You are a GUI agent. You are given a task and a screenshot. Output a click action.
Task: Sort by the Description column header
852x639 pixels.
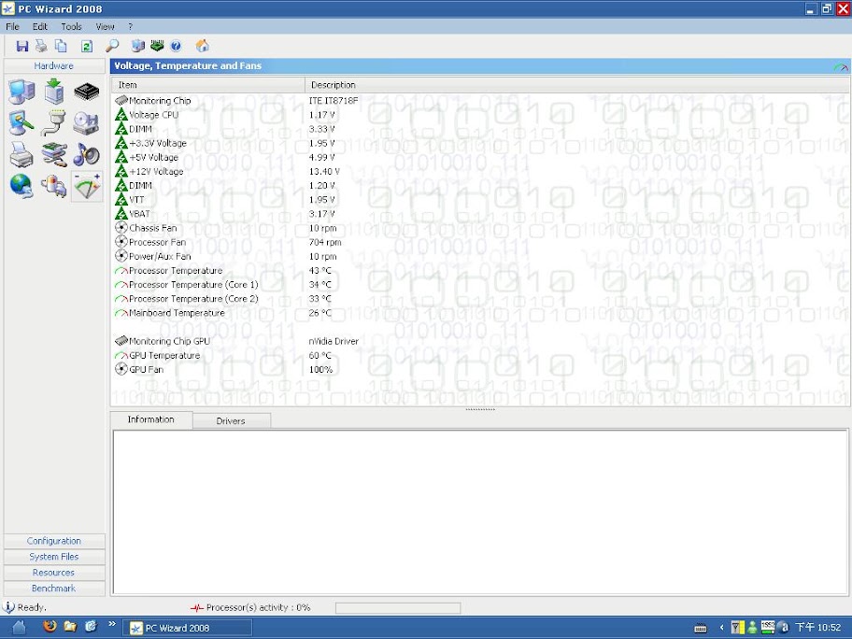tap(577, 85)
